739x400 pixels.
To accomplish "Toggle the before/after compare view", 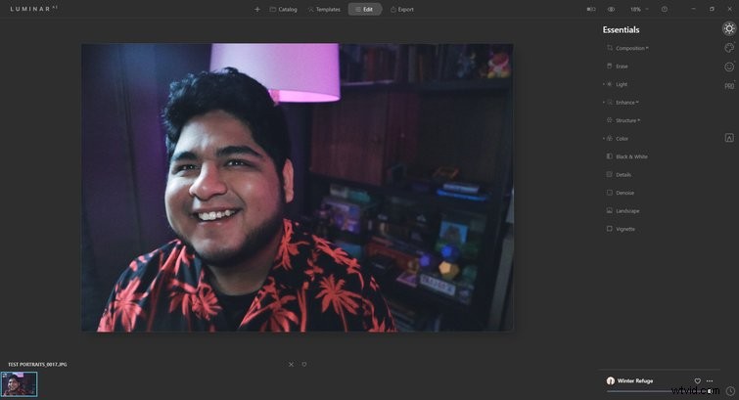I will coord(591,10).
